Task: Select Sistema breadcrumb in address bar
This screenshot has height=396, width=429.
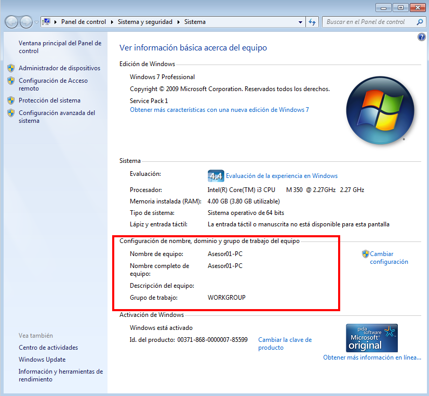Action: pyautogui.click(x=195, y=22)
